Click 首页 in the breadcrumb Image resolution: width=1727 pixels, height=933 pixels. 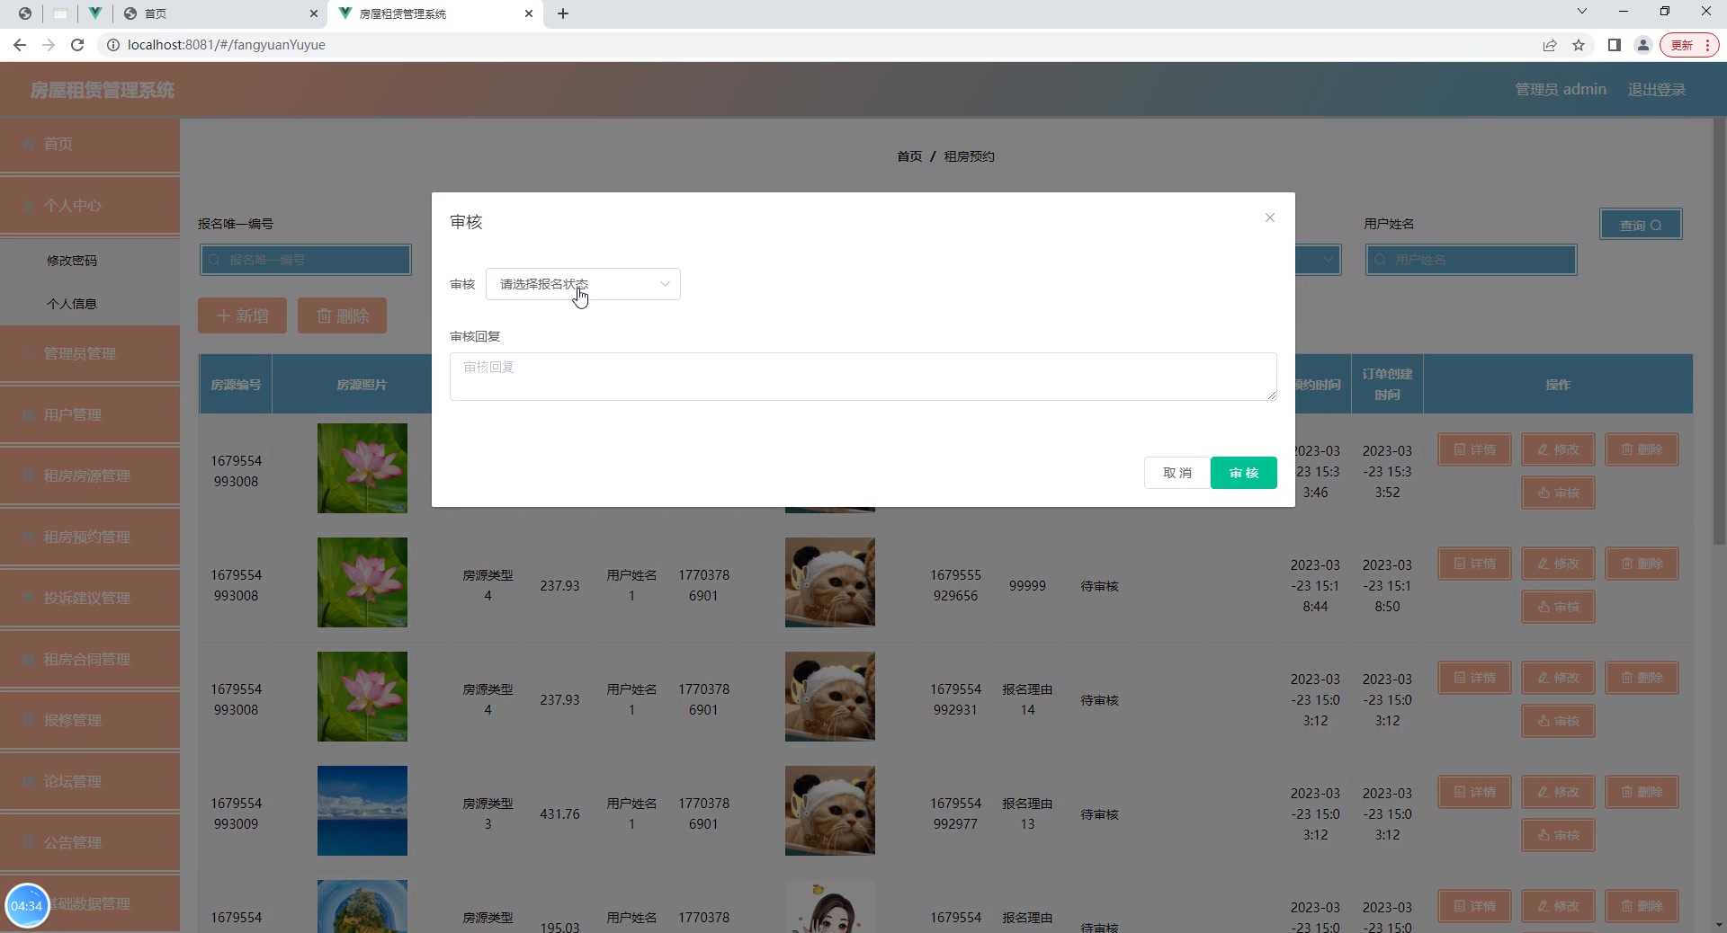click(x=909, y=156)
